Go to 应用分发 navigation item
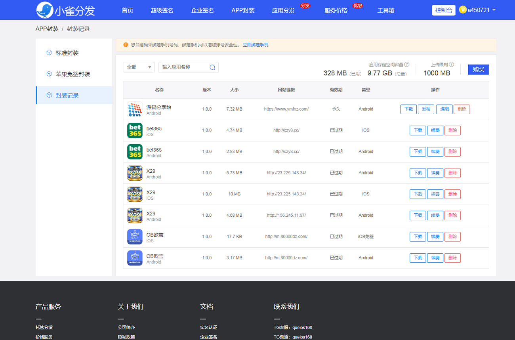 pos(283,10)
